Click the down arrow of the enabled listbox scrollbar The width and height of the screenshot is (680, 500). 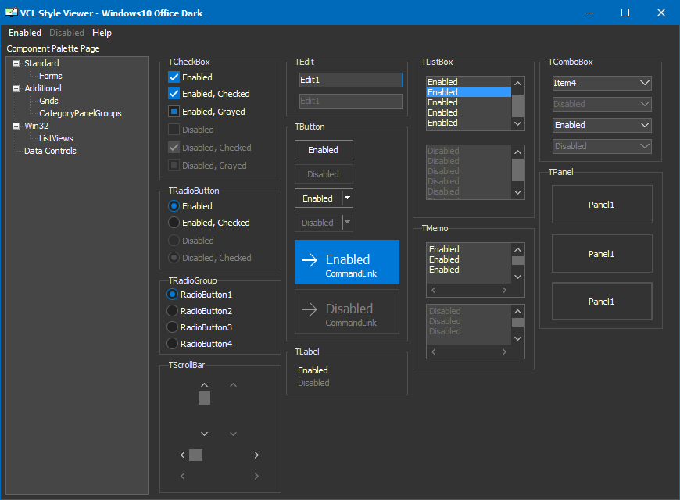[517, 123]
